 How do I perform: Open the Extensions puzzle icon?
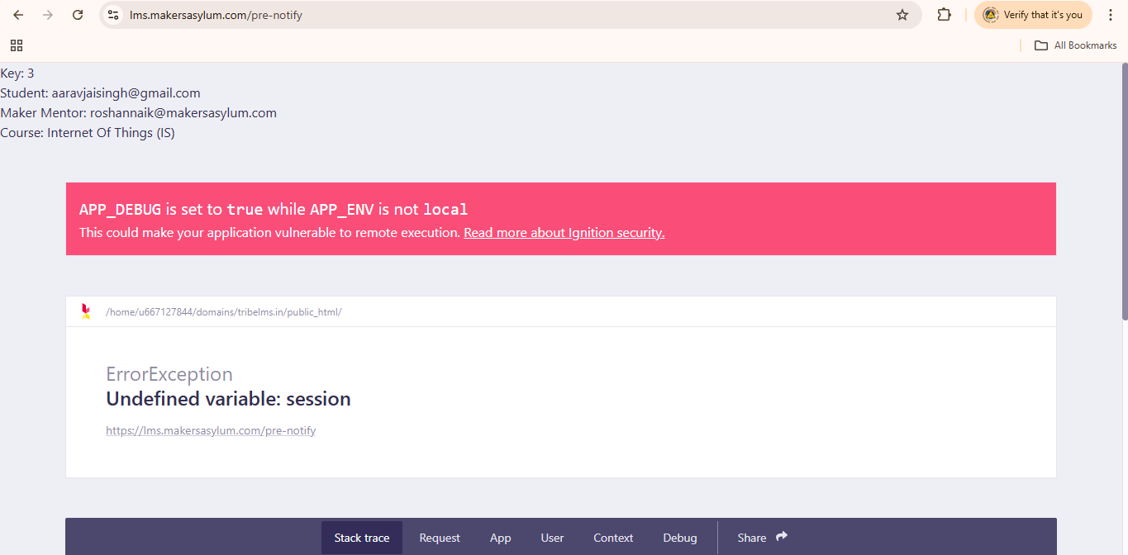click(x=944, y=15)
